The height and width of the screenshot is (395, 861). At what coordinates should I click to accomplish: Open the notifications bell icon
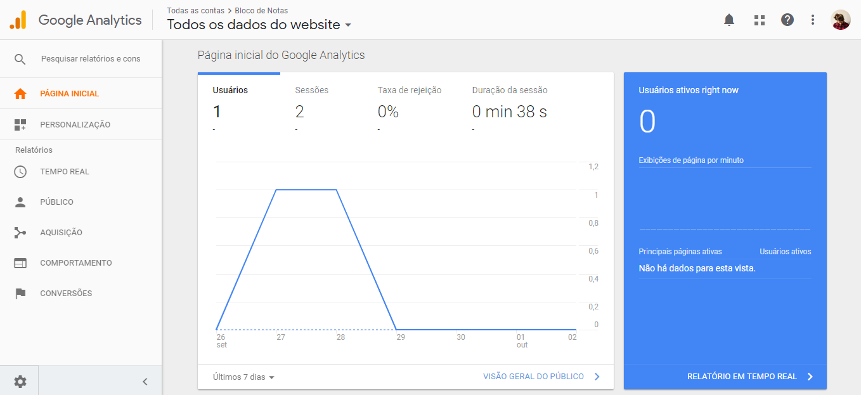728,20
